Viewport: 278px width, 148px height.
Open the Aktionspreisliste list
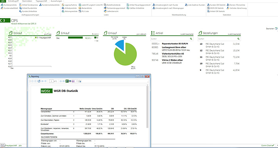pos(70,11)
